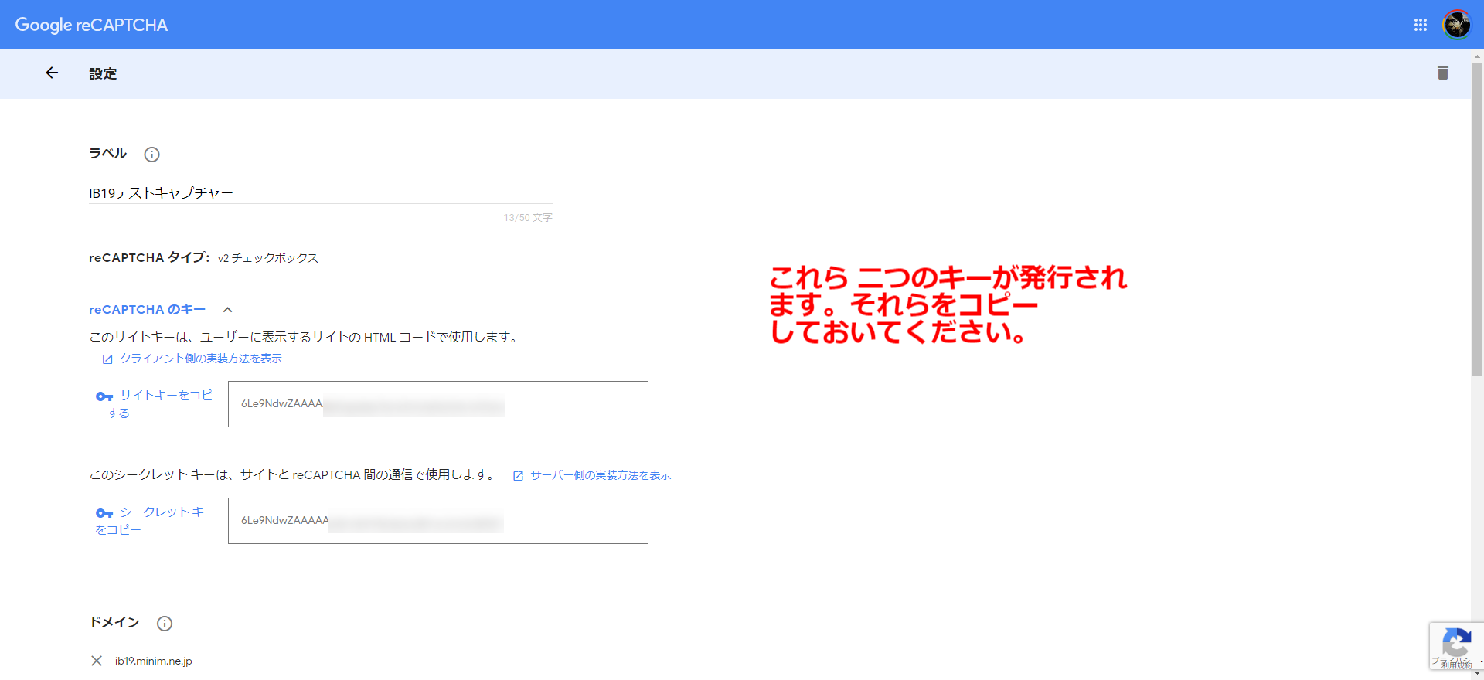1484x680 pixels.
Task: Click the Google reCAPTCHA logo
Action: pos(91,25)
